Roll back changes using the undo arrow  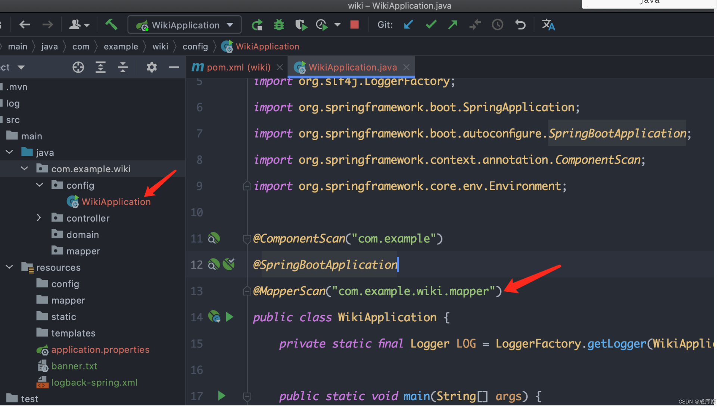520,25
